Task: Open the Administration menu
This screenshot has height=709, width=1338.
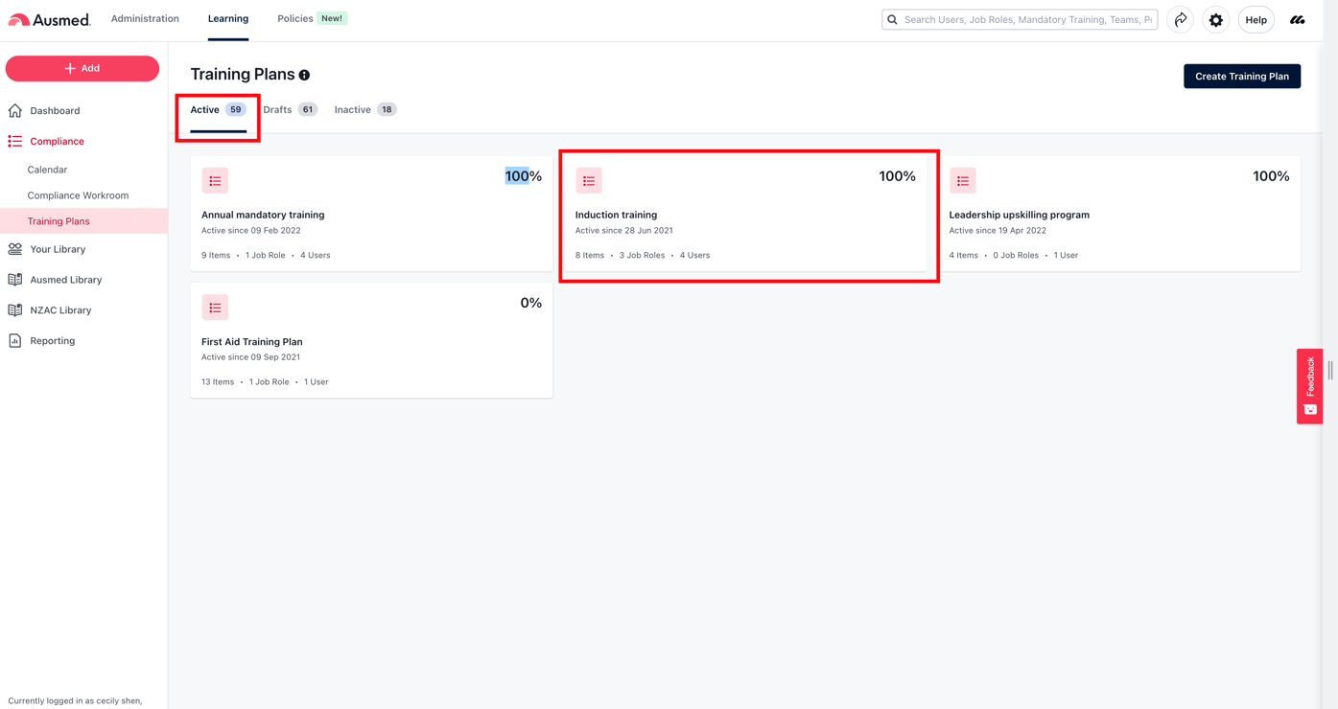Action: tap(145, 19)
